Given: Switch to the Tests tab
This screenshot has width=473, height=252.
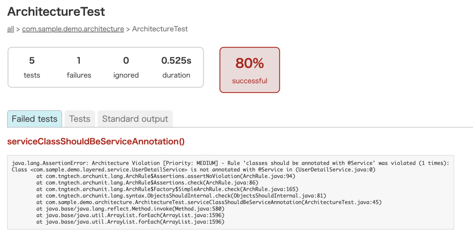Looking at the screenshot, I should 80,119.
